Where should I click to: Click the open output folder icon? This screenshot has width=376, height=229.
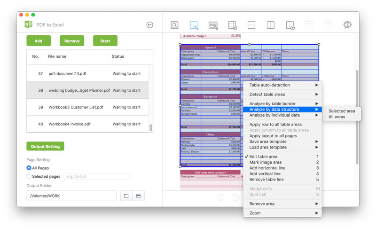coord(138,196)
